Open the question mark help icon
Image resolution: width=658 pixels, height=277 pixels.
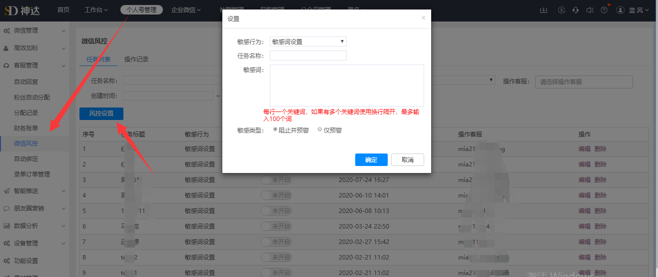click(604, 10)
